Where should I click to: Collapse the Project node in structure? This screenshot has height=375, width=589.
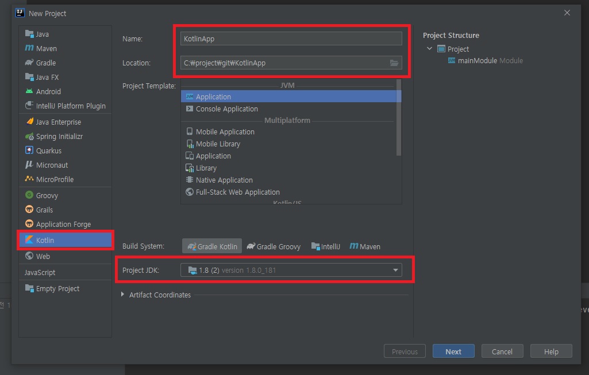click(x=430, y=49)
